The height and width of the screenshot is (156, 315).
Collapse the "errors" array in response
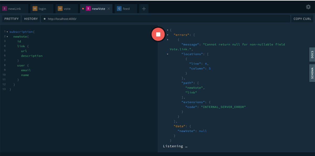(167, 35)
